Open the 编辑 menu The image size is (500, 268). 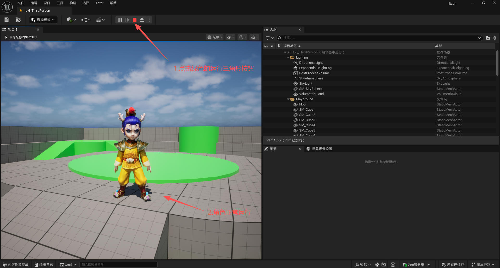tap(34, 3)
